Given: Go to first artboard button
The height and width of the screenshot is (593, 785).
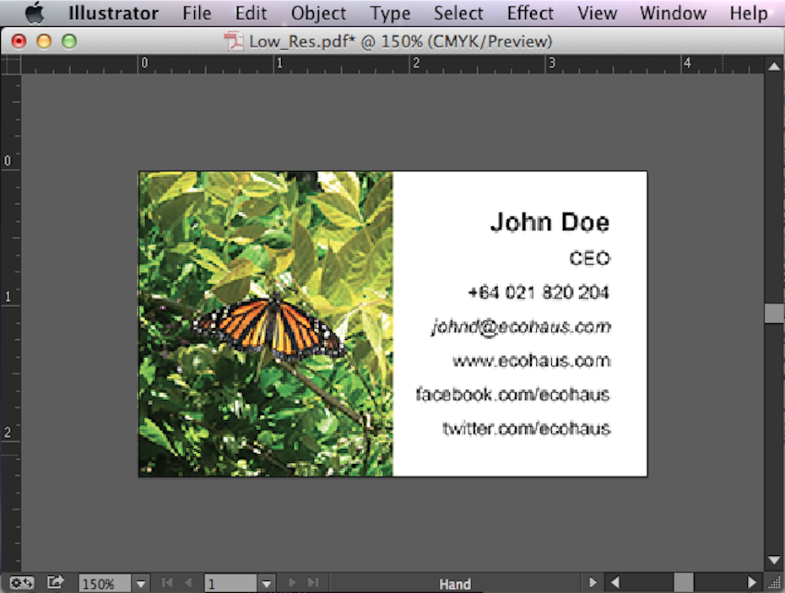Looking at the screenshot, I should (x=166, y=583).
